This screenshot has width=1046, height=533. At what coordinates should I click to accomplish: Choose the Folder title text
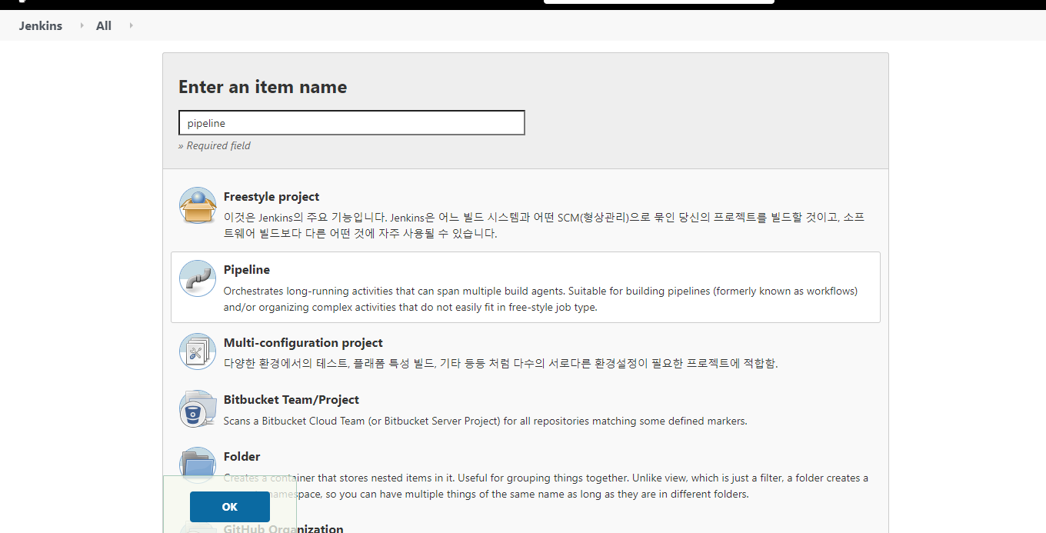(242, 457)
